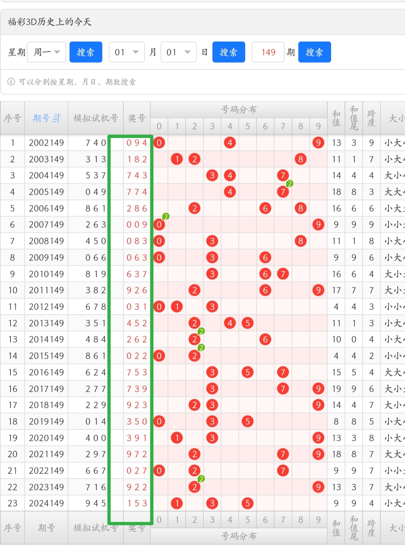Select red ball 0 in row 2007149

[x=159, y=225]
